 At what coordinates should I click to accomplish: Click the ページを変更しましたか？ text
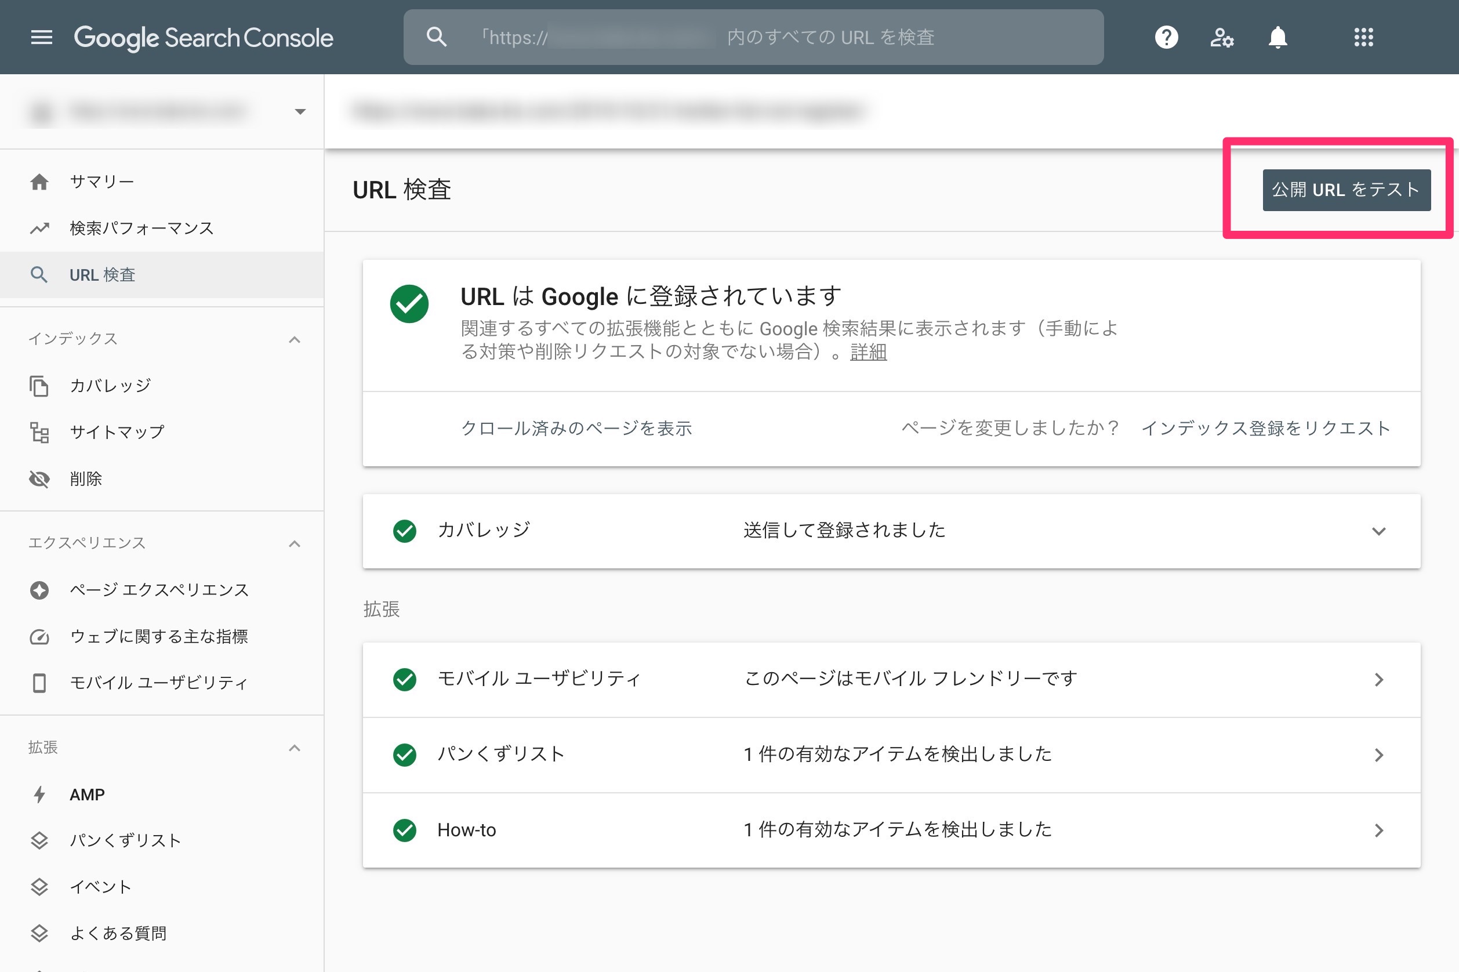[x=1010, y=429]
